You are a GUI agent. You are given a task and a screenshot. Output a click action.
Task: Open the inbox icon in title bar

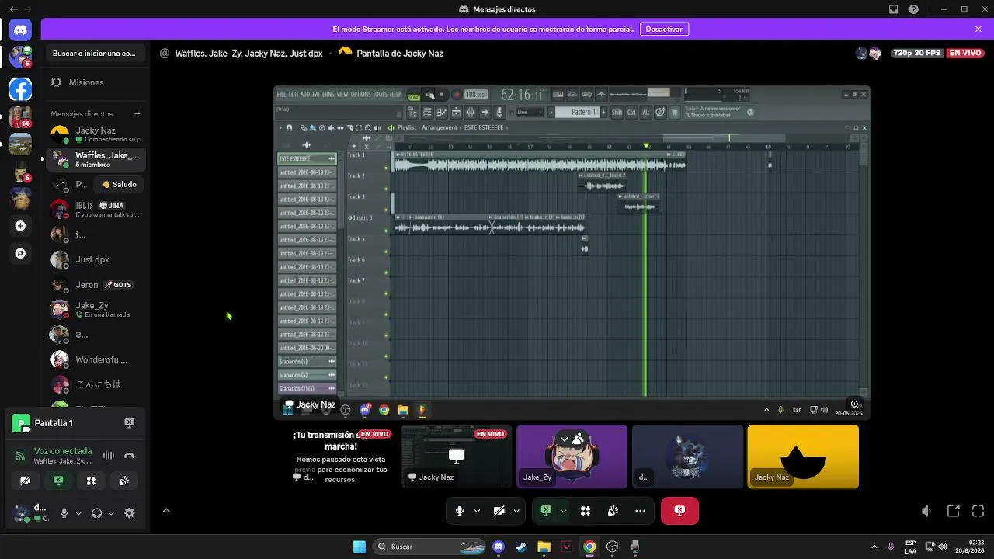[893, 9]
